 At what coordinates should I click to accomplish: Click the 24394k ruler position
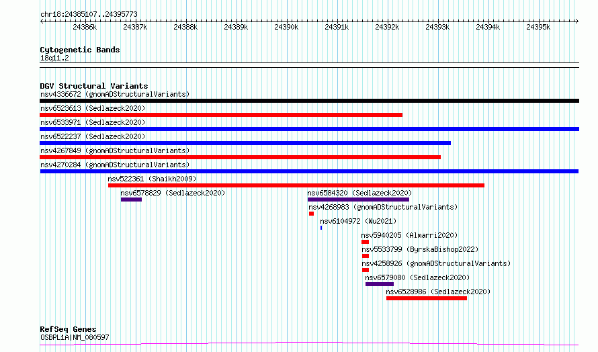click(x=488, y=27)
